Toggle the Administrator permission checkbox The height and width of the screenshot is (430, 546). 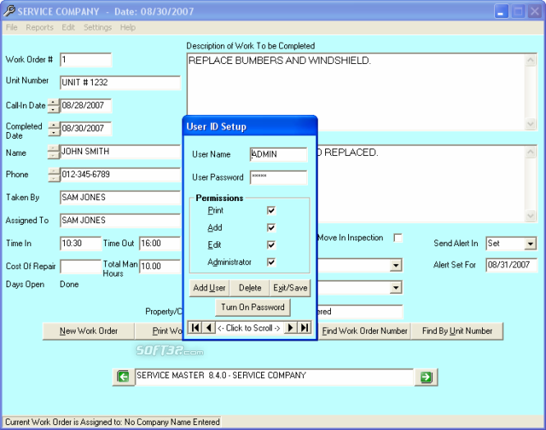(271, 262)
